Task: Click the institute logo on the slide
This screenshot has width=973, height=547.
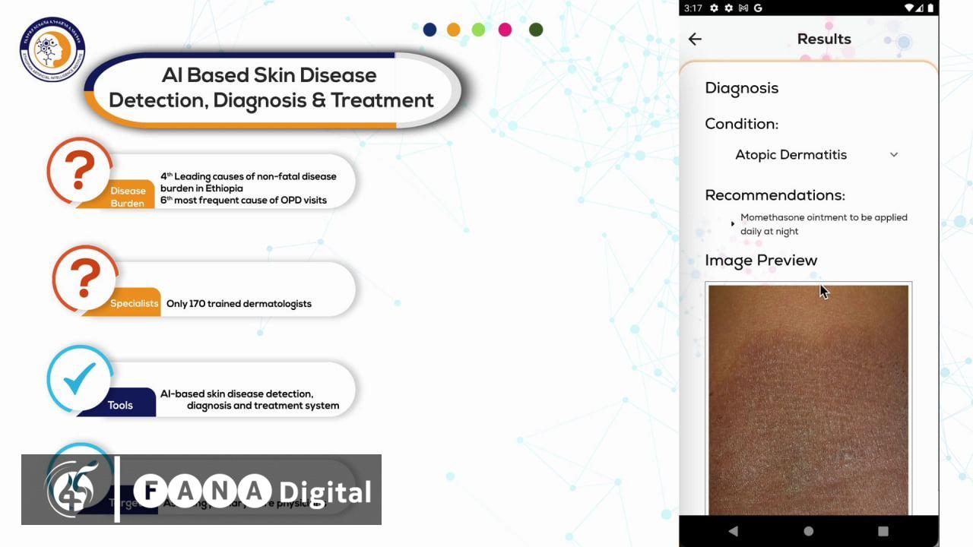Action: coord(52,49)
